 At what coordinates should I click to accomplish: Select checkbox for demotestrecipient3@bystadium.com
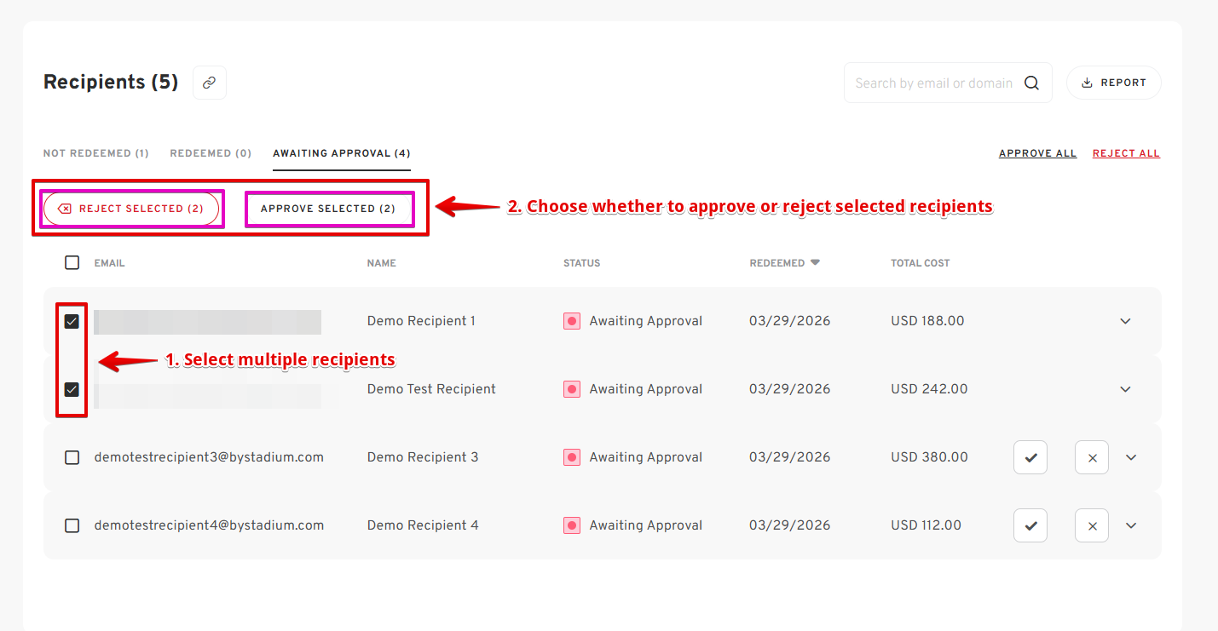[72, 457]
